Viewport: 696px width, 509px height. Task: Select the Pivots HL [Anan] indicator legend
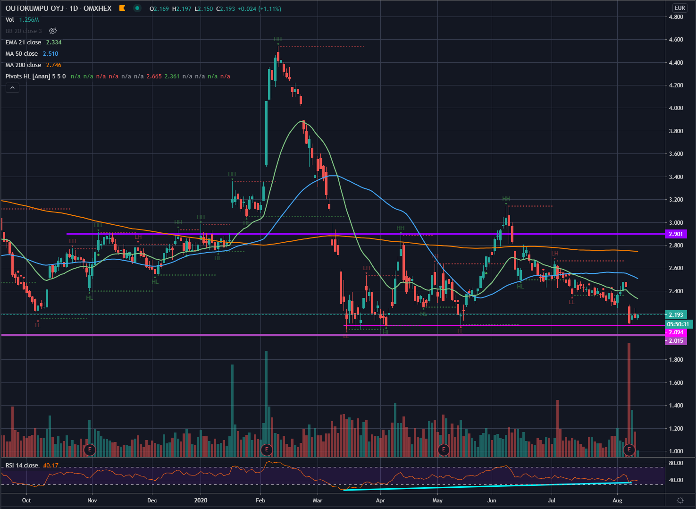coord(35,76)
